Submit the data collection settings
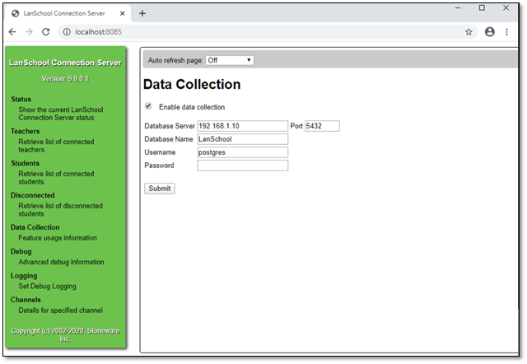Screen dimensions: 527x364 point(160,189)
